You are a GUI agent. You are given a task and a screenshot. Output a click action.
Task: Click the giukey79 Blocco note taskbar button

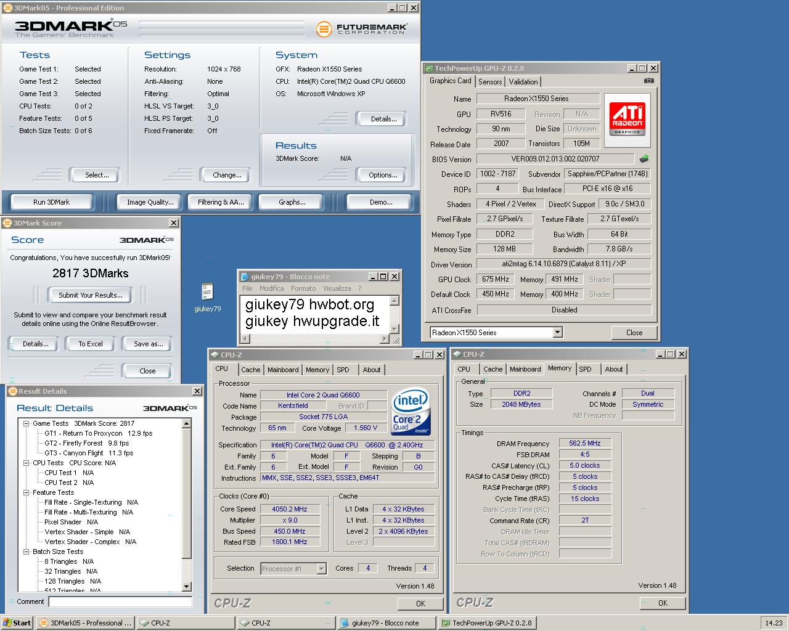[386, 623]
